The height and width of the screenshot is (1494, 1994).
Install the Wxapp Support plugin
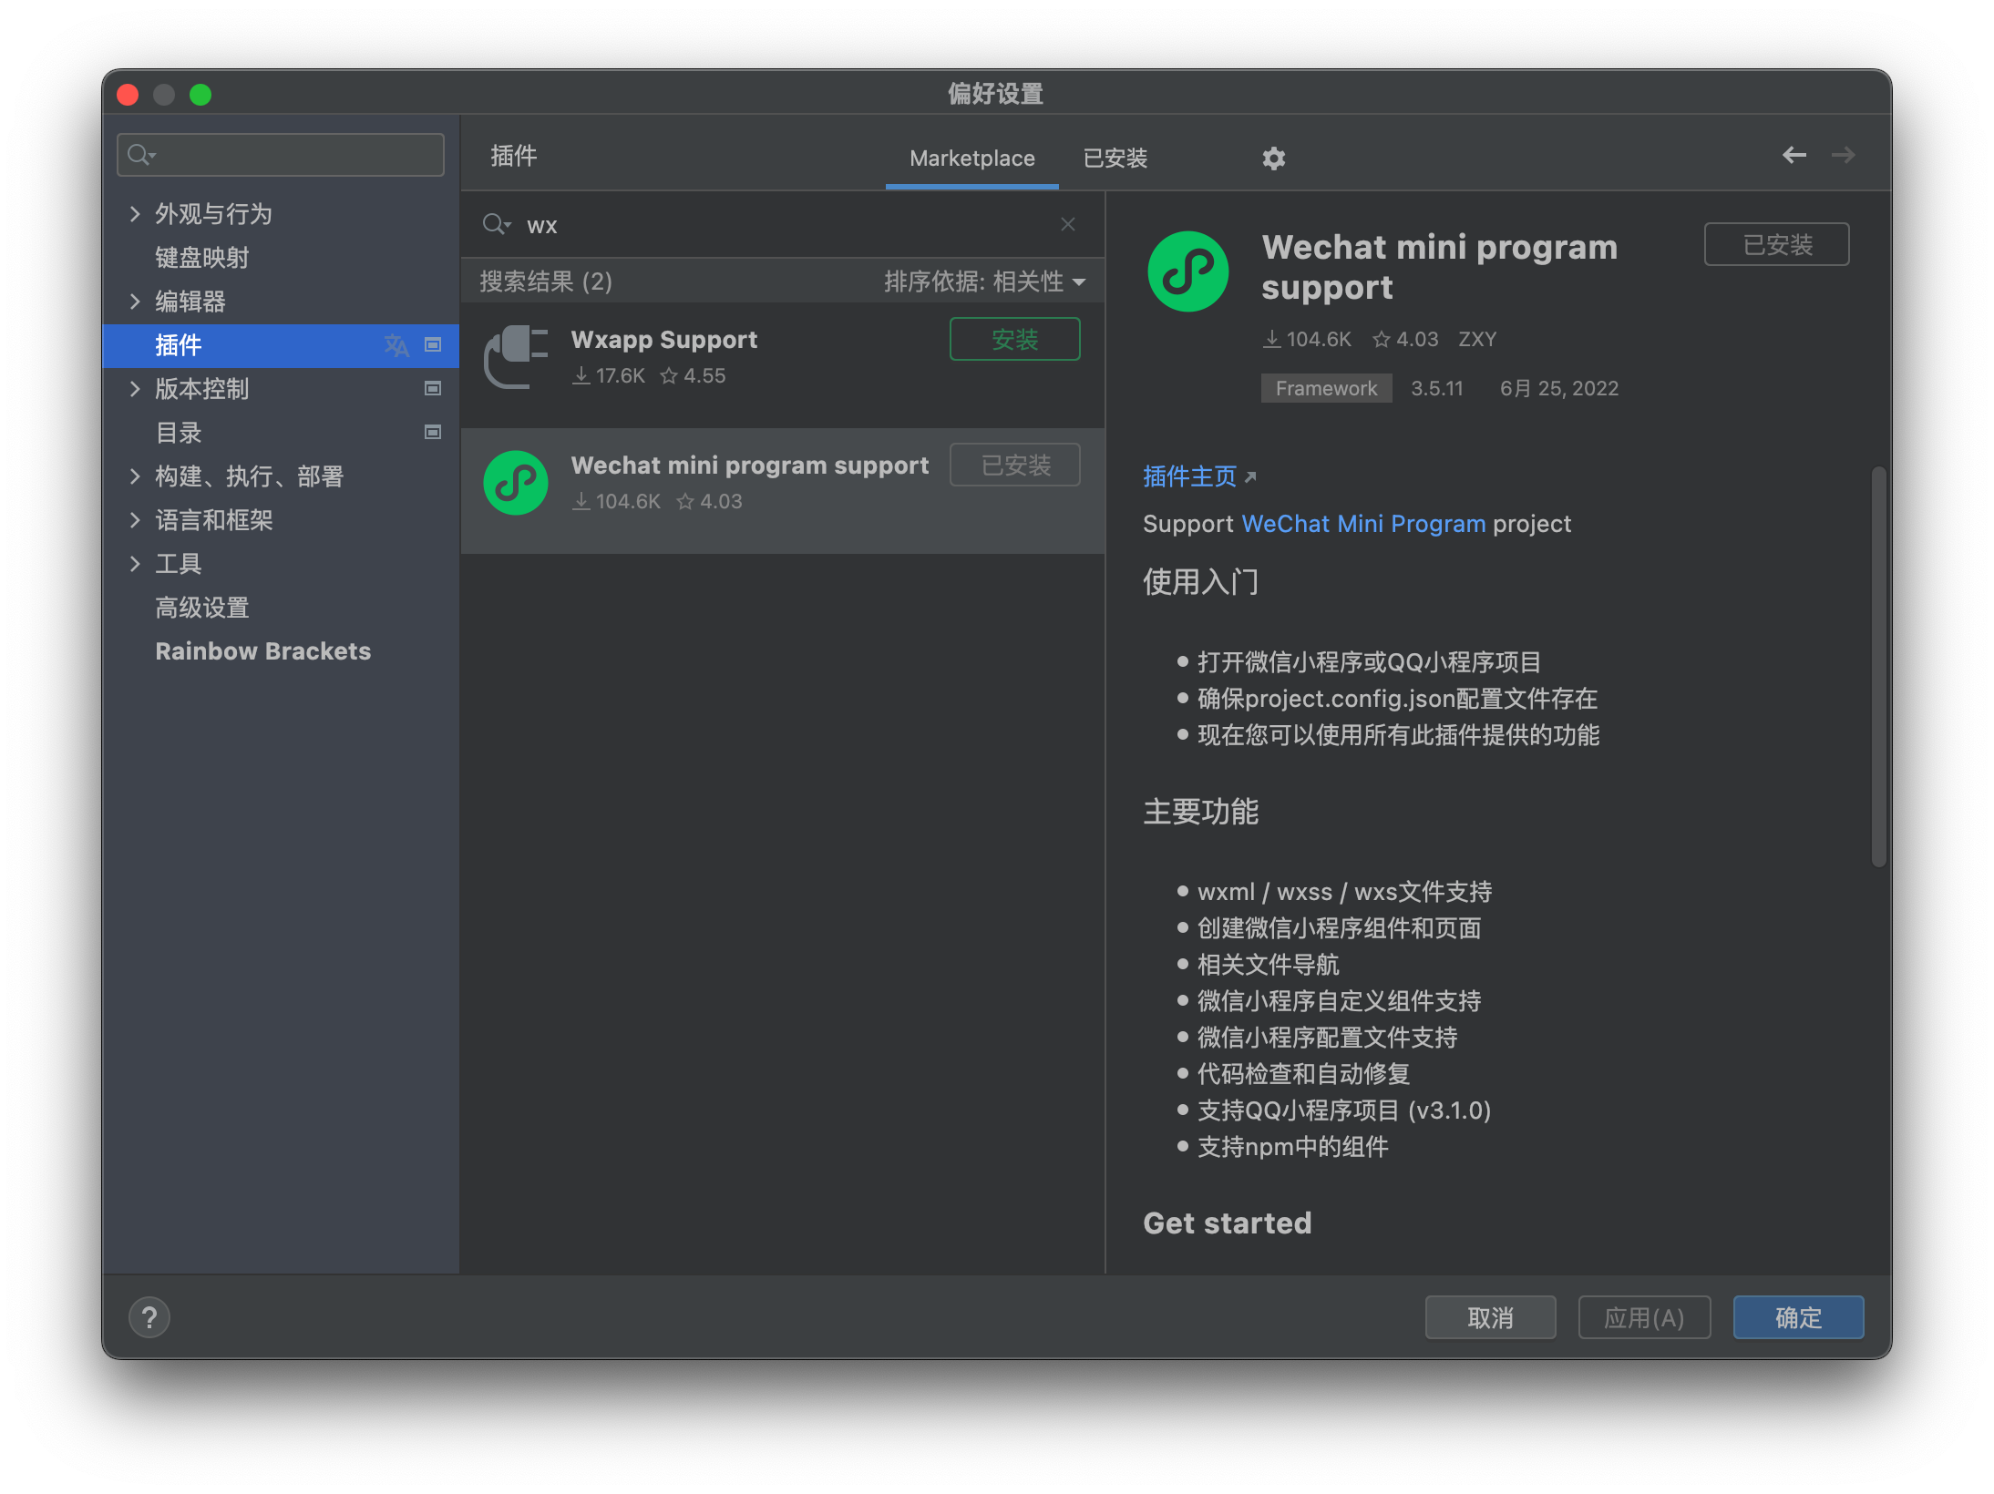[x=1014, y=339]
